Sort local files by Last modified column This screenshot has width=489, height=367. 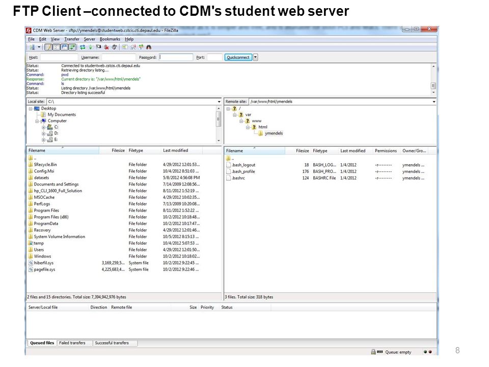pos(182,150)
